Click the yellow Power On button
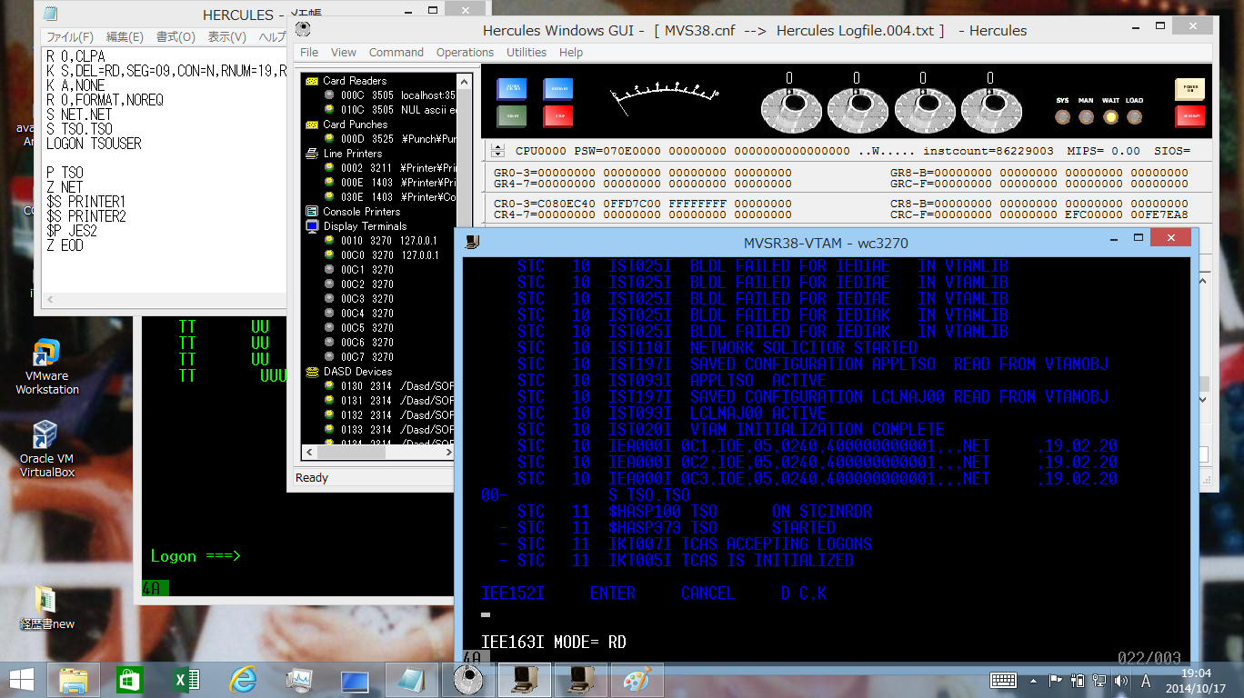The image size is (1244, 698). pos(1189,89)
